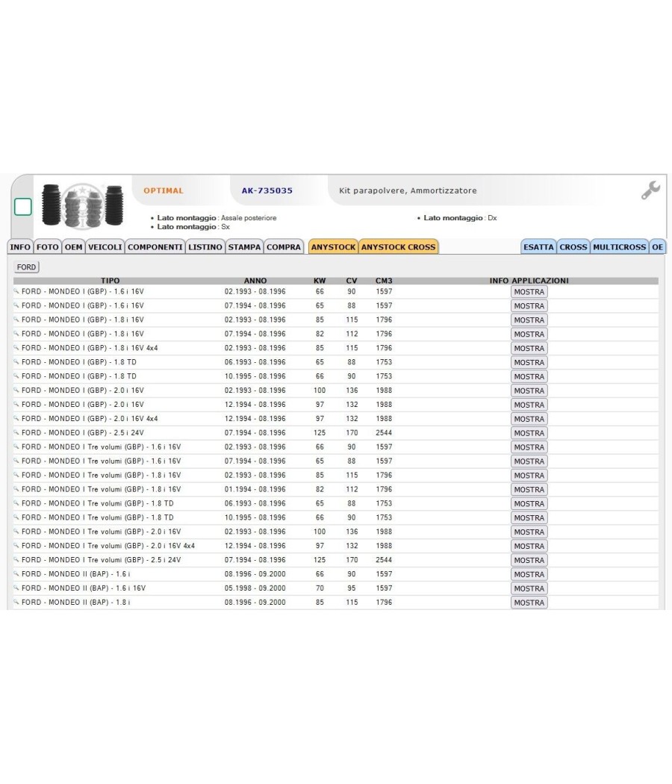
Task: Click MOSTRA for Mondeo I (GBP) 2.0 i 16V 100 kW
Action: point(529,391)
